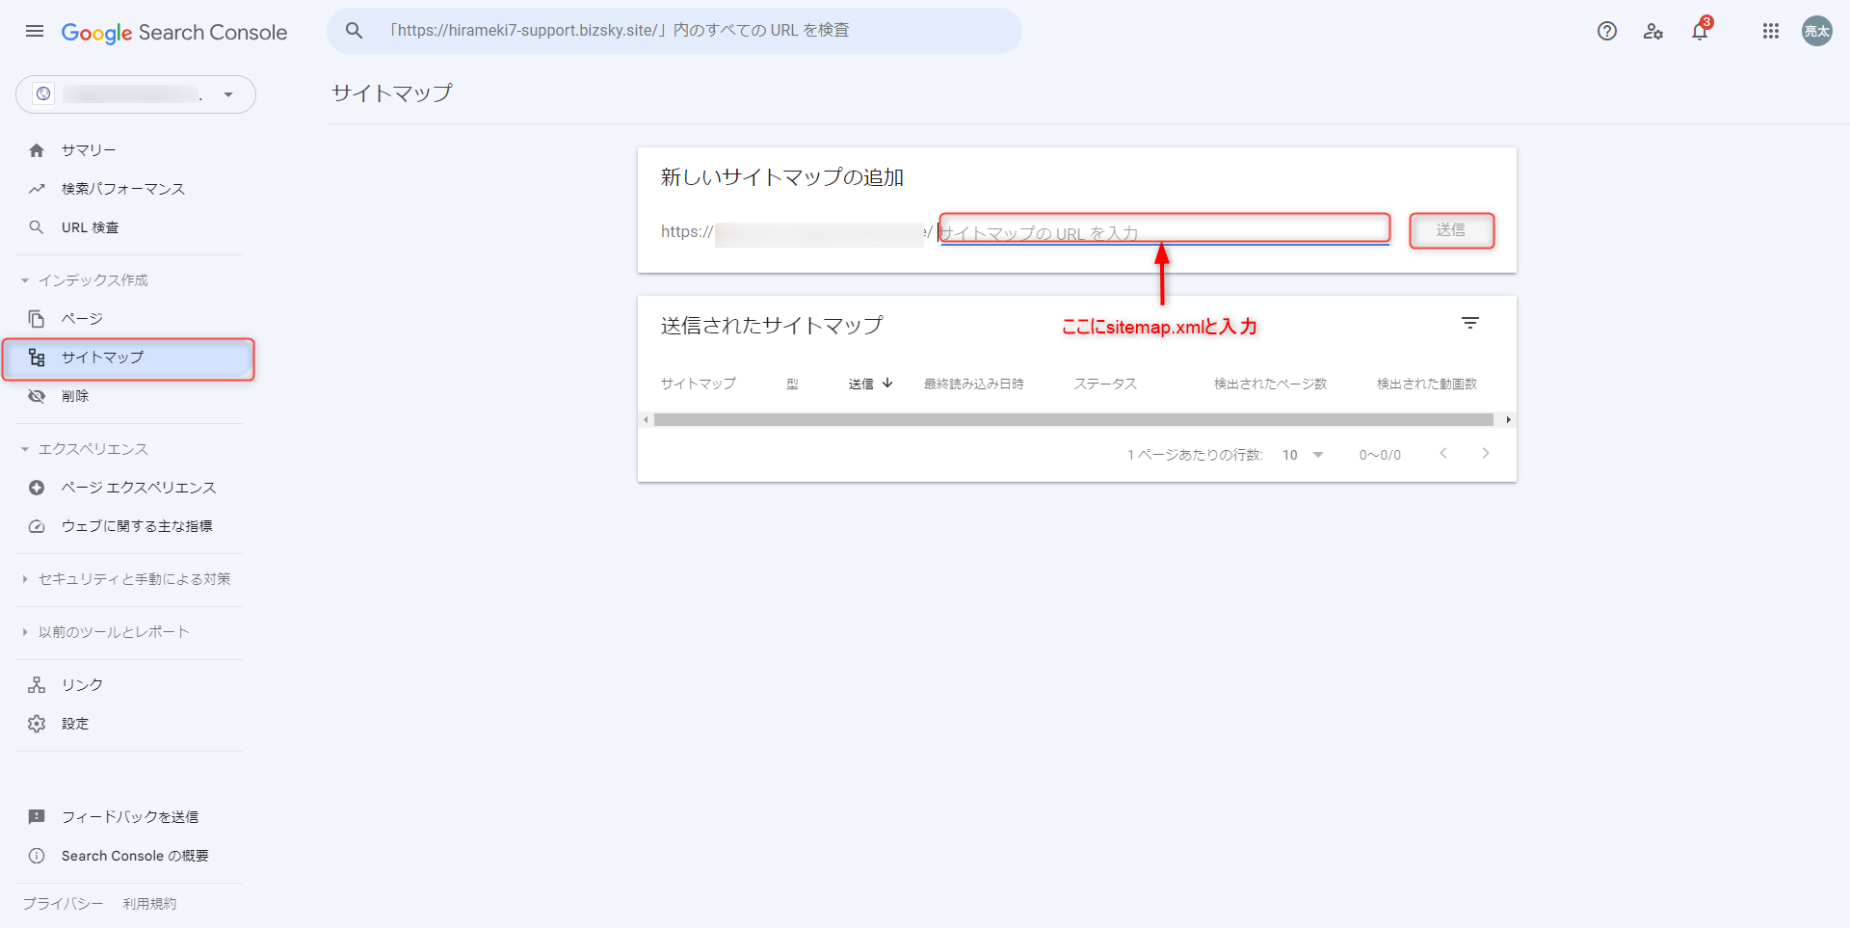The height and width of the screenshot is (928, 1850).
Task: Click the sitemap URL input field
Action: click(1164, 229)
